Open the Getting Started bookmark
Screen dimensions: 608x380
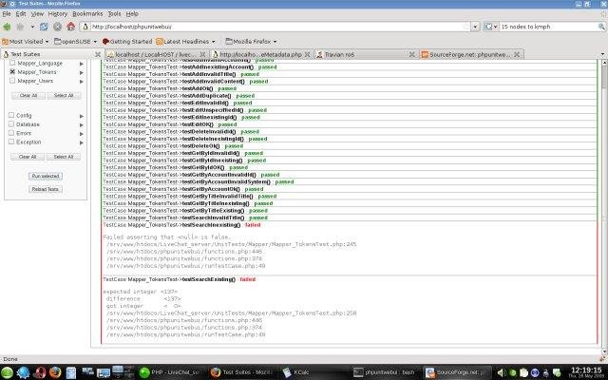tap(127, 42)
